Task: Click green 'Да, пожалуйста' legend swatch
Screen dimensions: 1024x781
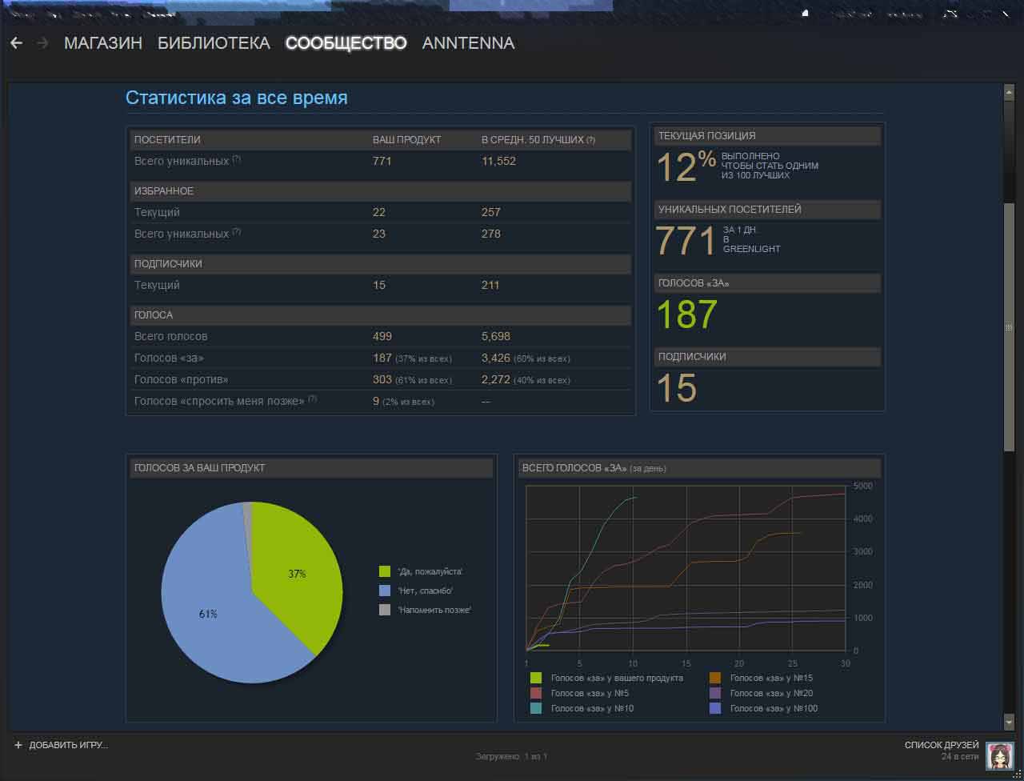Action: coord(385,571)
